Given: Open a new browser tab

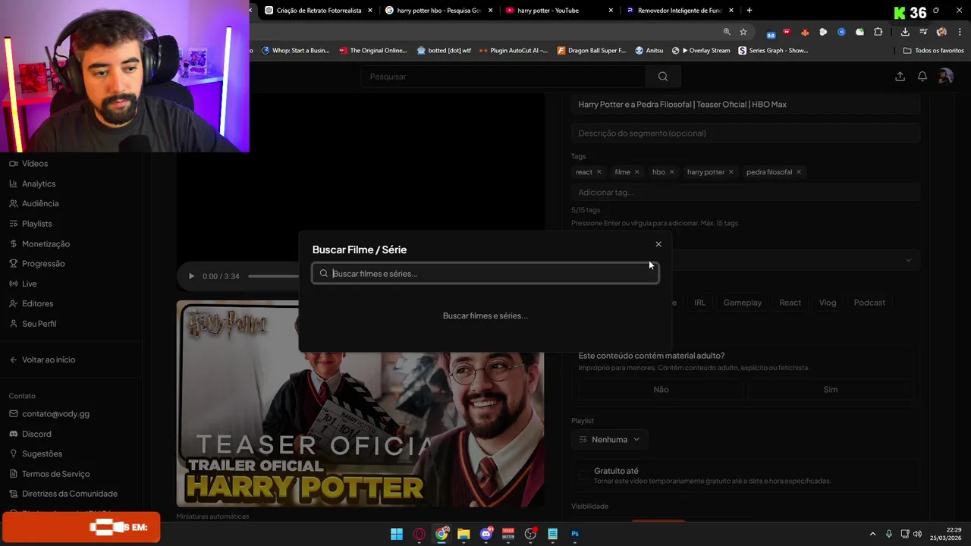Looking at the screenshot, I should point(749,11).
